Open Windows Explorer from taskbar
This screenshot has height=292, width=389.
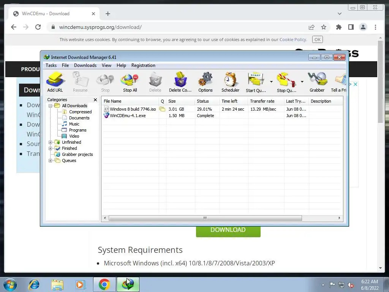57,284
